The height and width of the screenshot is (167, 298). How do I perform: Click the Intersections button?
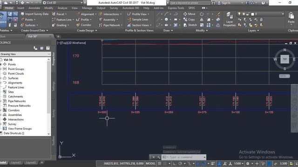[110, 14]
